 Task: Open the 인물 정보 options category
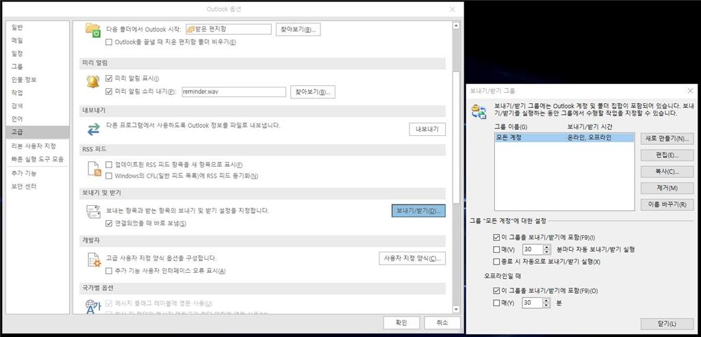(x=38, y=80)
